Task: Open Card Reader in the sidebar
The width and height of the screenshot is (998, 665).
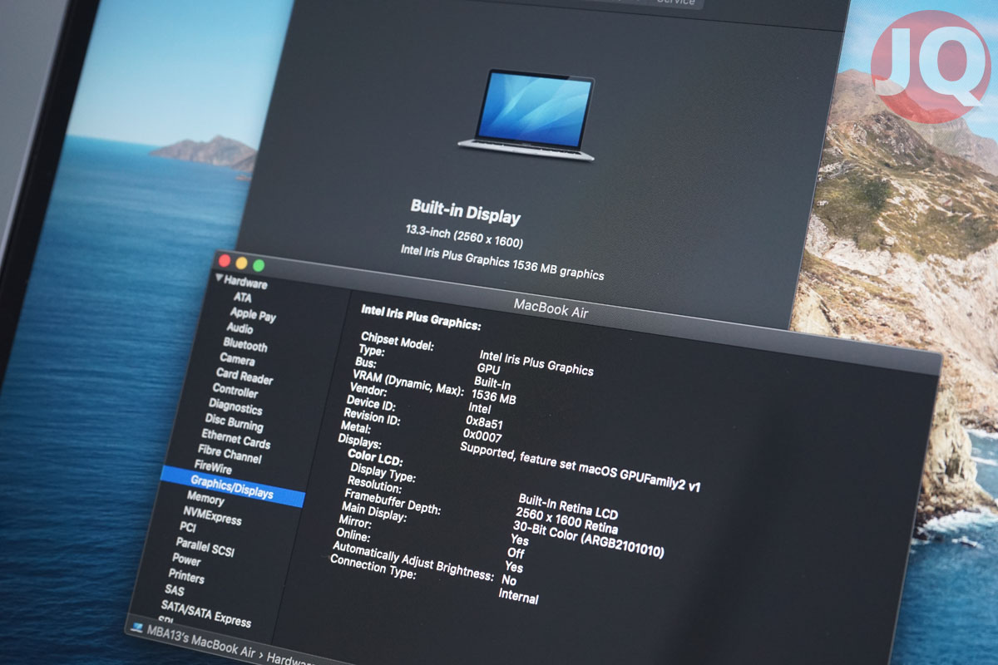Action: coord(245,377)
